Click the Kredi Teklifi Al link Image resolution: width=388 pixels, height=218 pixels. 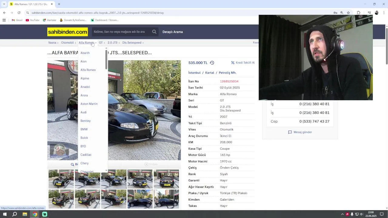[x=245, y=63]
